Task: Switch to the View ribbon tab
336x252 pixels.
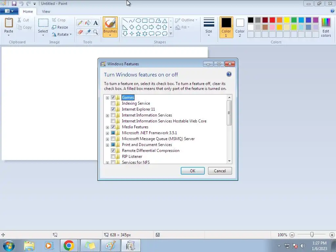Action: click(46, 11)
